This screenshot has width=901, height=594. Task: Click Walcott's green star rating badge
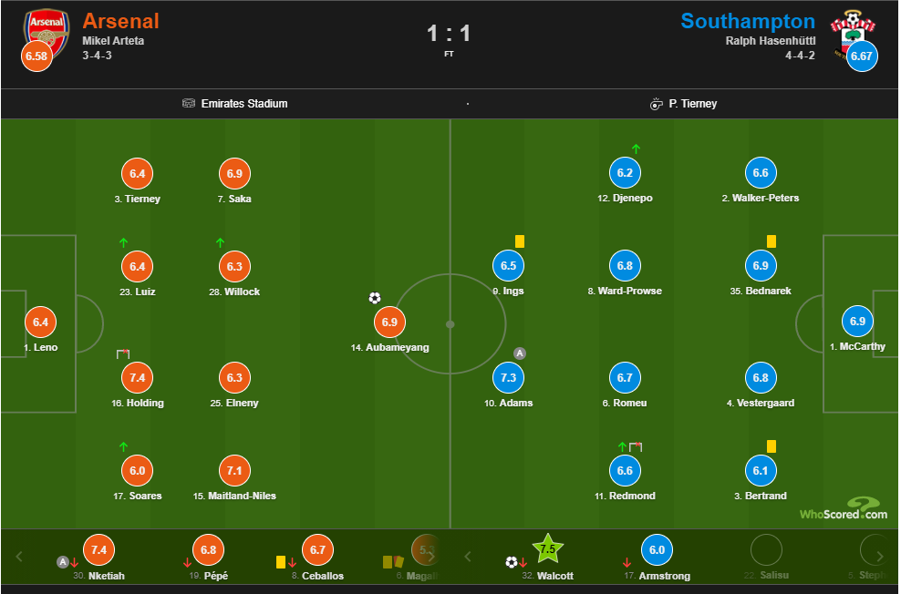[x=547, y=548]
